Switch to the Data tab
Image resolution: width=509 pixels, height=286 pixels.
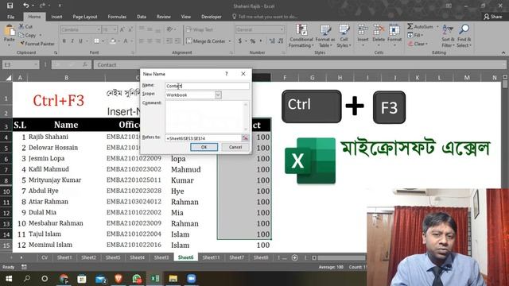(142, 17)
